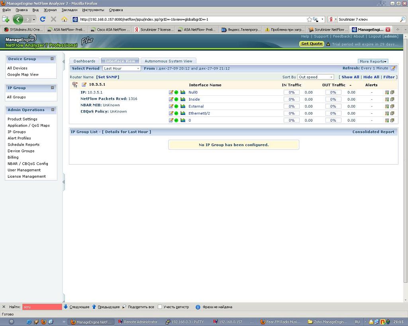Edit the Inside interface via its pencil icon
The image size is (408, 326).
pos(171,99)
